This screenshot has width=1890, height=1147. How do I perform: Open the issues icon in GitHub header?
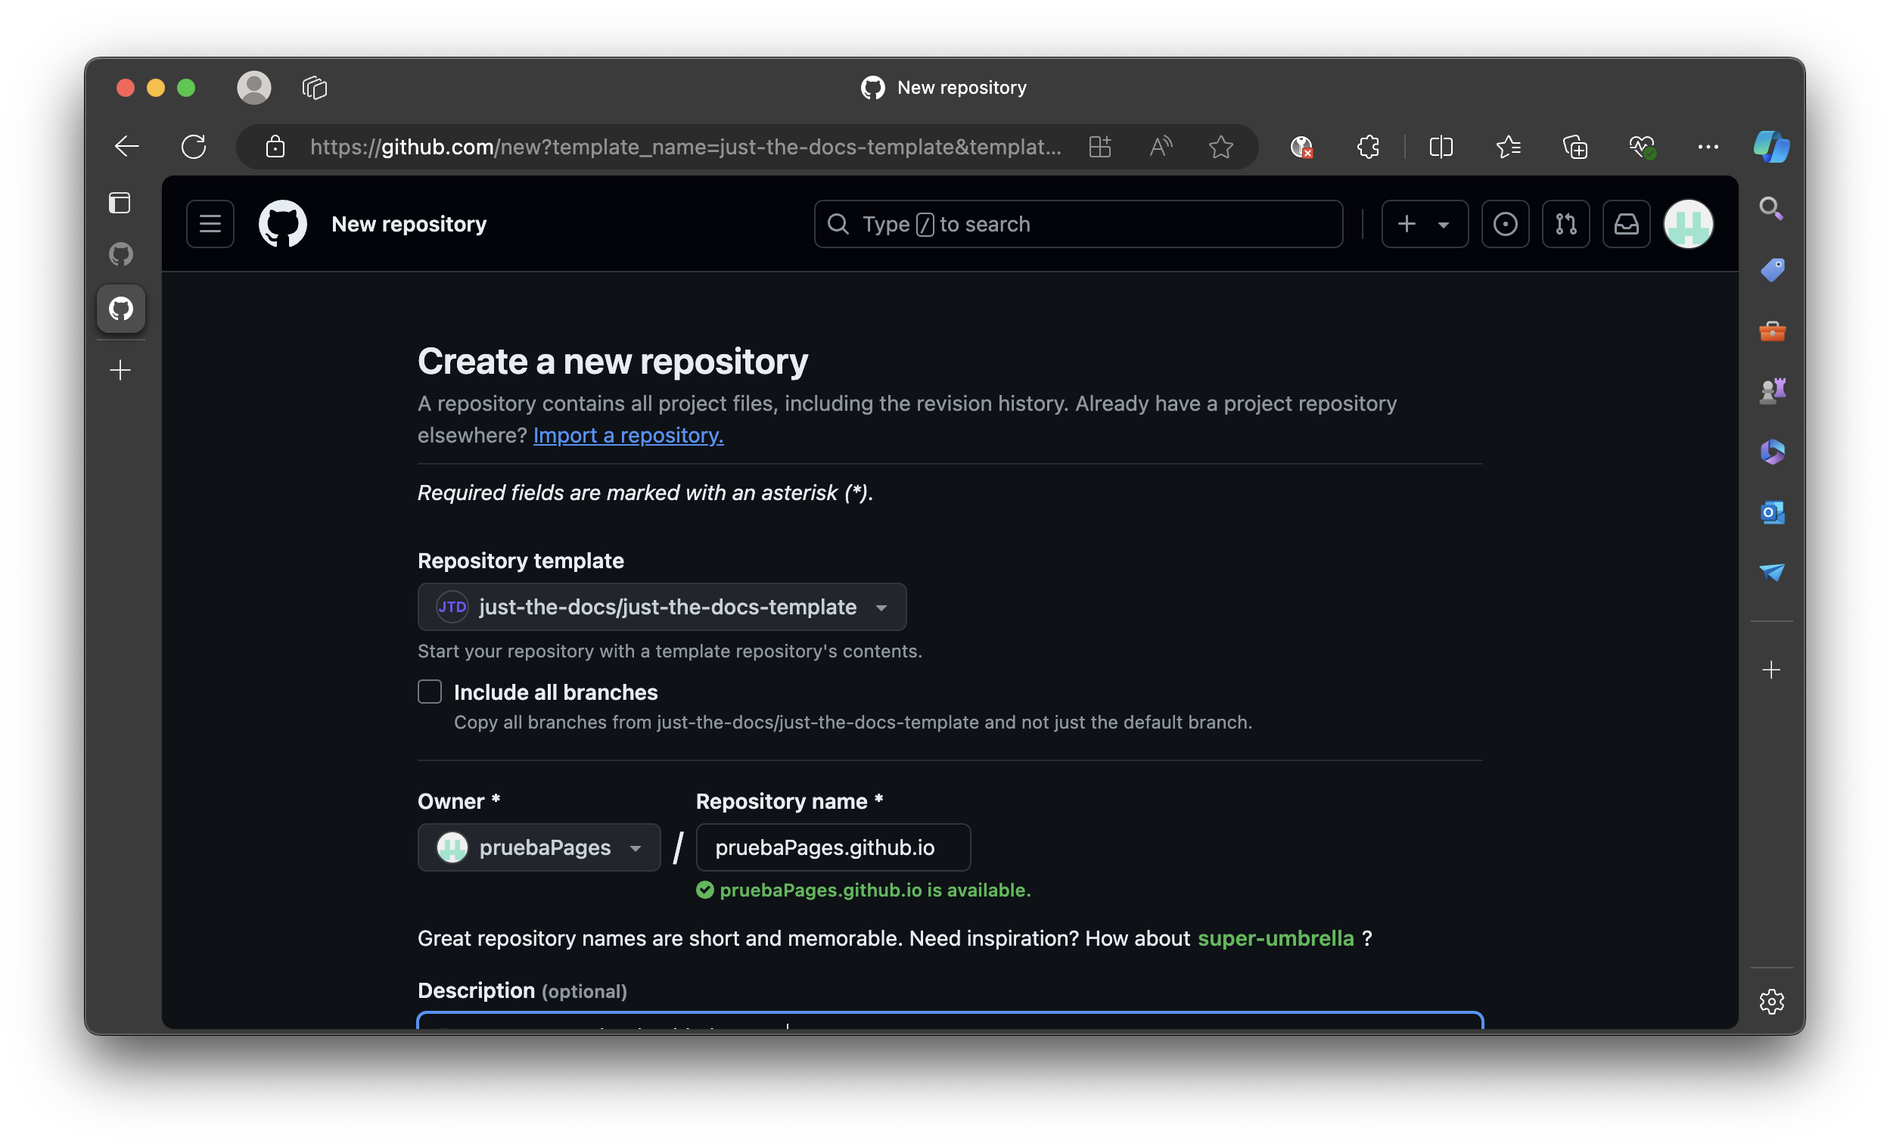tap(1505, 224)
